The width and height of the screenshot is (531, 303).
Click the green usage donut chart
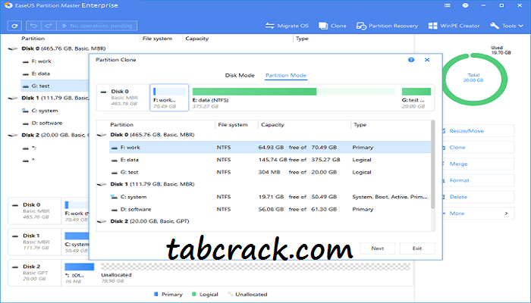pyautogui.click(x=474, y=79)
